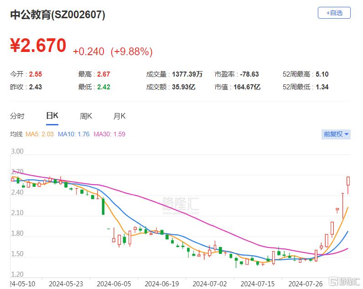Click the current price ¥2.670
Image resolution: width=363 pixels, height=289 pixels.
[x=38, y=45]
